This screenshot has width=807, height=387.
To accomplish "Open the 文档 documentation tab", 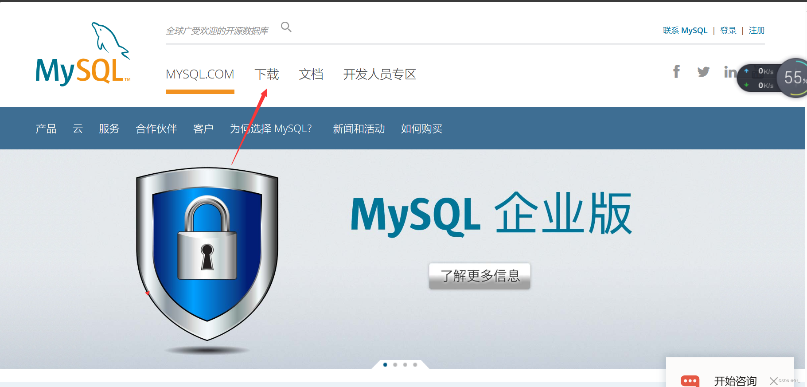I will click(311, 74).
